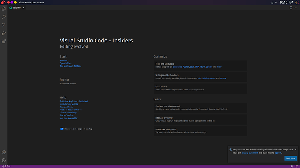Click the Visual Studio Code Insiders window title
Screen dimensions: 300x168
[32, 3]
